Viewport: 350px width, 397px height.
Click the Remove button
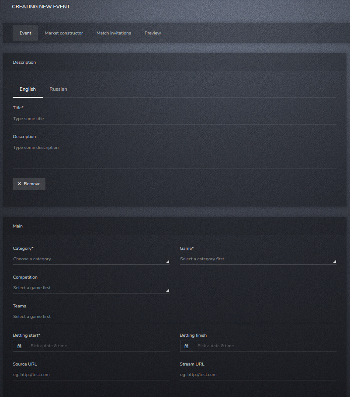29,184
